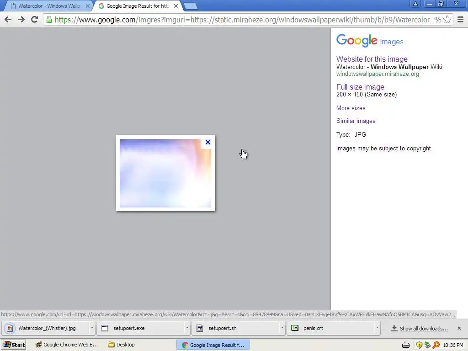Click the 200 × 150 (Same size) text
The image size is (468, 351).
(367, 95)
